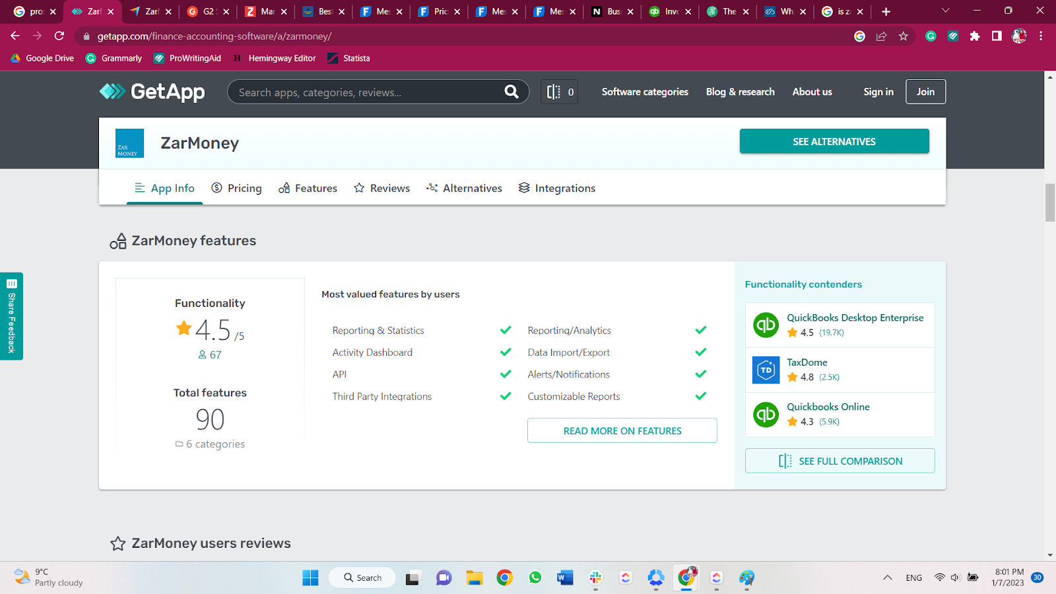
Task: Open the Windows Start menu
Action: 310,577
